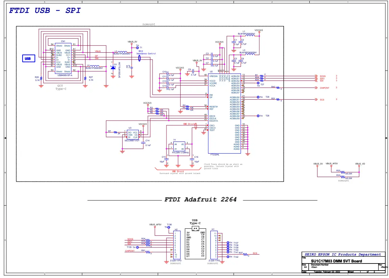Image resolution: width=389 pixels, height=278 pixels.
Task: Click the CHIPCNT off-page connector arrow
Action: pyautogui.click(x=316, y=87)
